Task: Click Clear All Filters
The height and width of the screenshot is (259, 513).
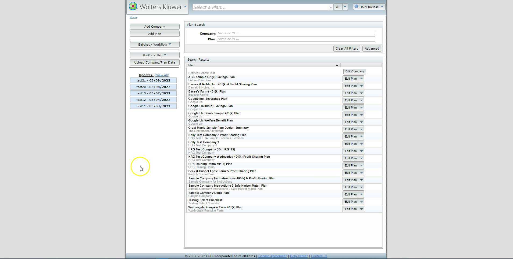Action: [347, 49]
